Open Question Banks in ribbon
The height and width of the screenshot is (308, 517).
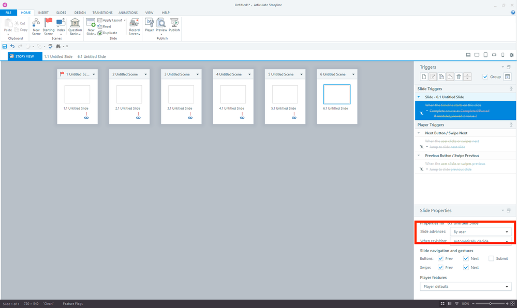coord(75,25)
